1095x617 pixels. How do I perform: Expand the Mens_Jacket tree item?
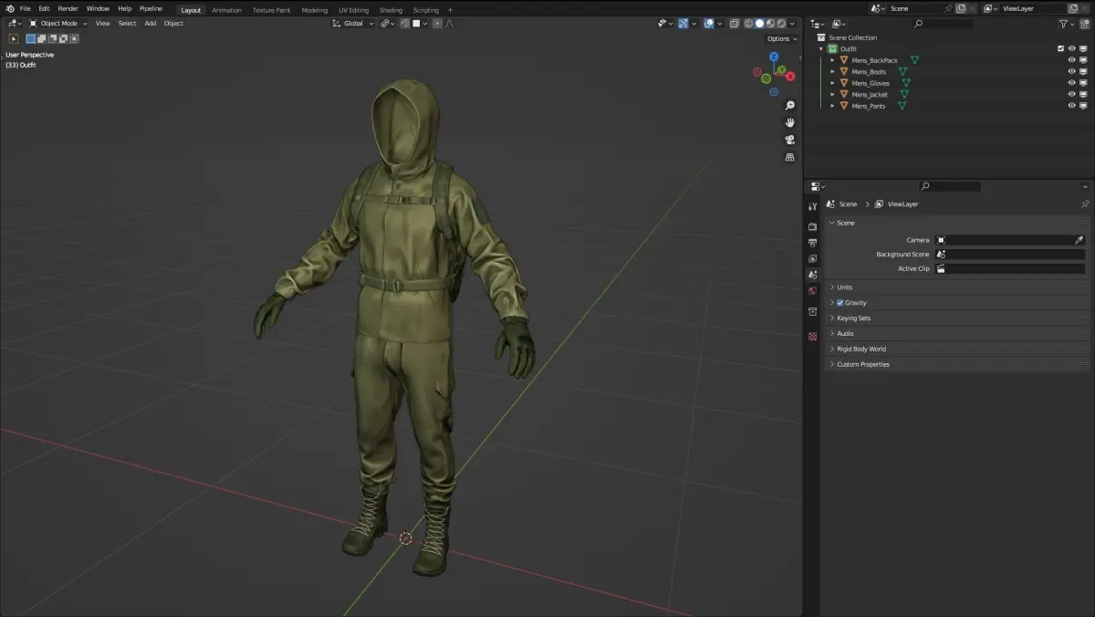point(832,94)
